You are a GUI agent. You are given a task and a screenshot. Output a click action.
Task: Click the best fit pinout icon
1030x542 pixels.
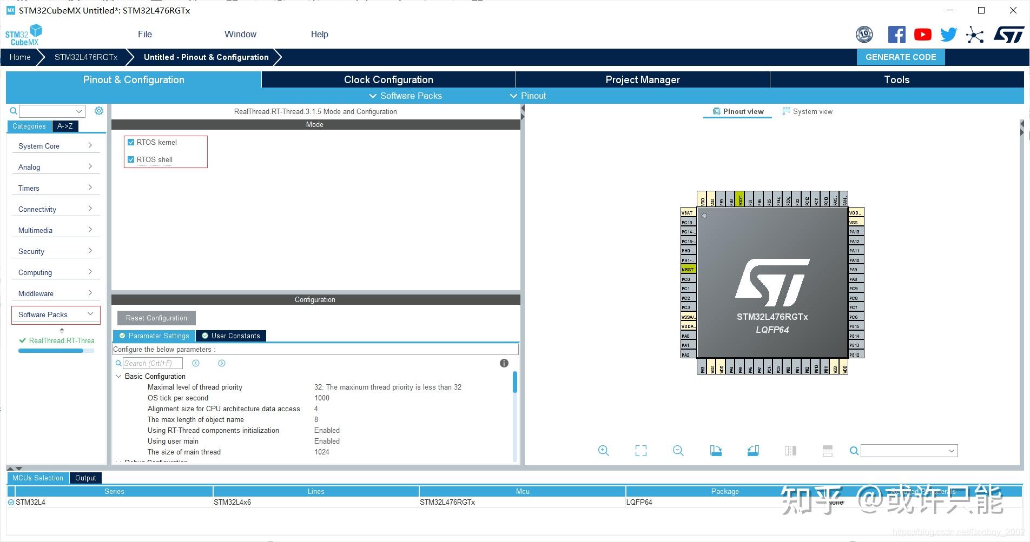(641, 450)
